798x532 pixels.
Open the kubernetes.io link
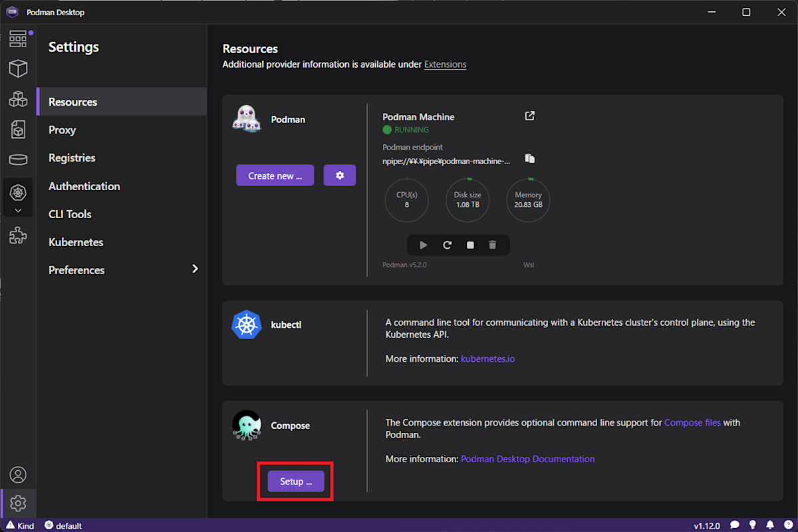pyautogui.click(x=488, y=358)
